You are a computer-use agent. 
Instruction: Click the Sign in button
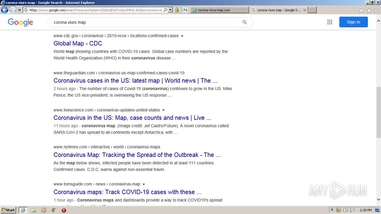tap(353, 22)
